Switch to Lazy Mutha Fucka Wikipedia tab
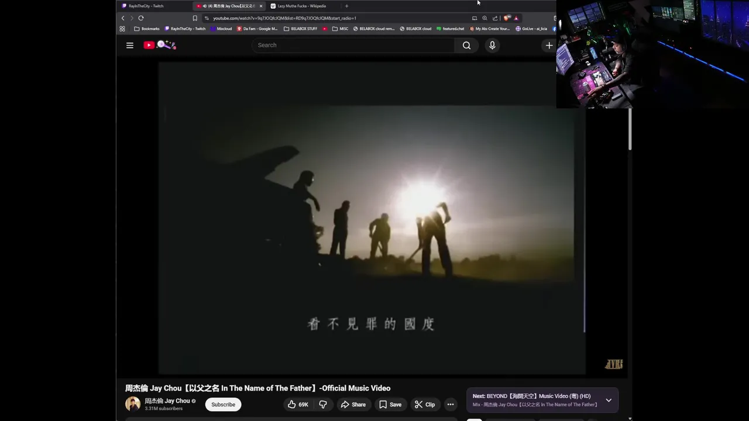This screenshot has height=421, width=749. (301, 6)
